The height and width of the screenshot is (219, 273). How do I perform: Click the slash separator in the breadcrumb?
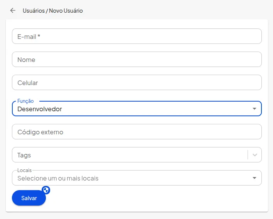[x=47, y=11]
